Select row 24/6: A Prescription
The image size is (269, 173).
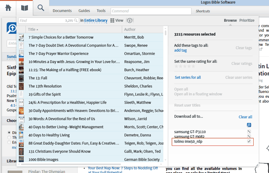(91, 103)
